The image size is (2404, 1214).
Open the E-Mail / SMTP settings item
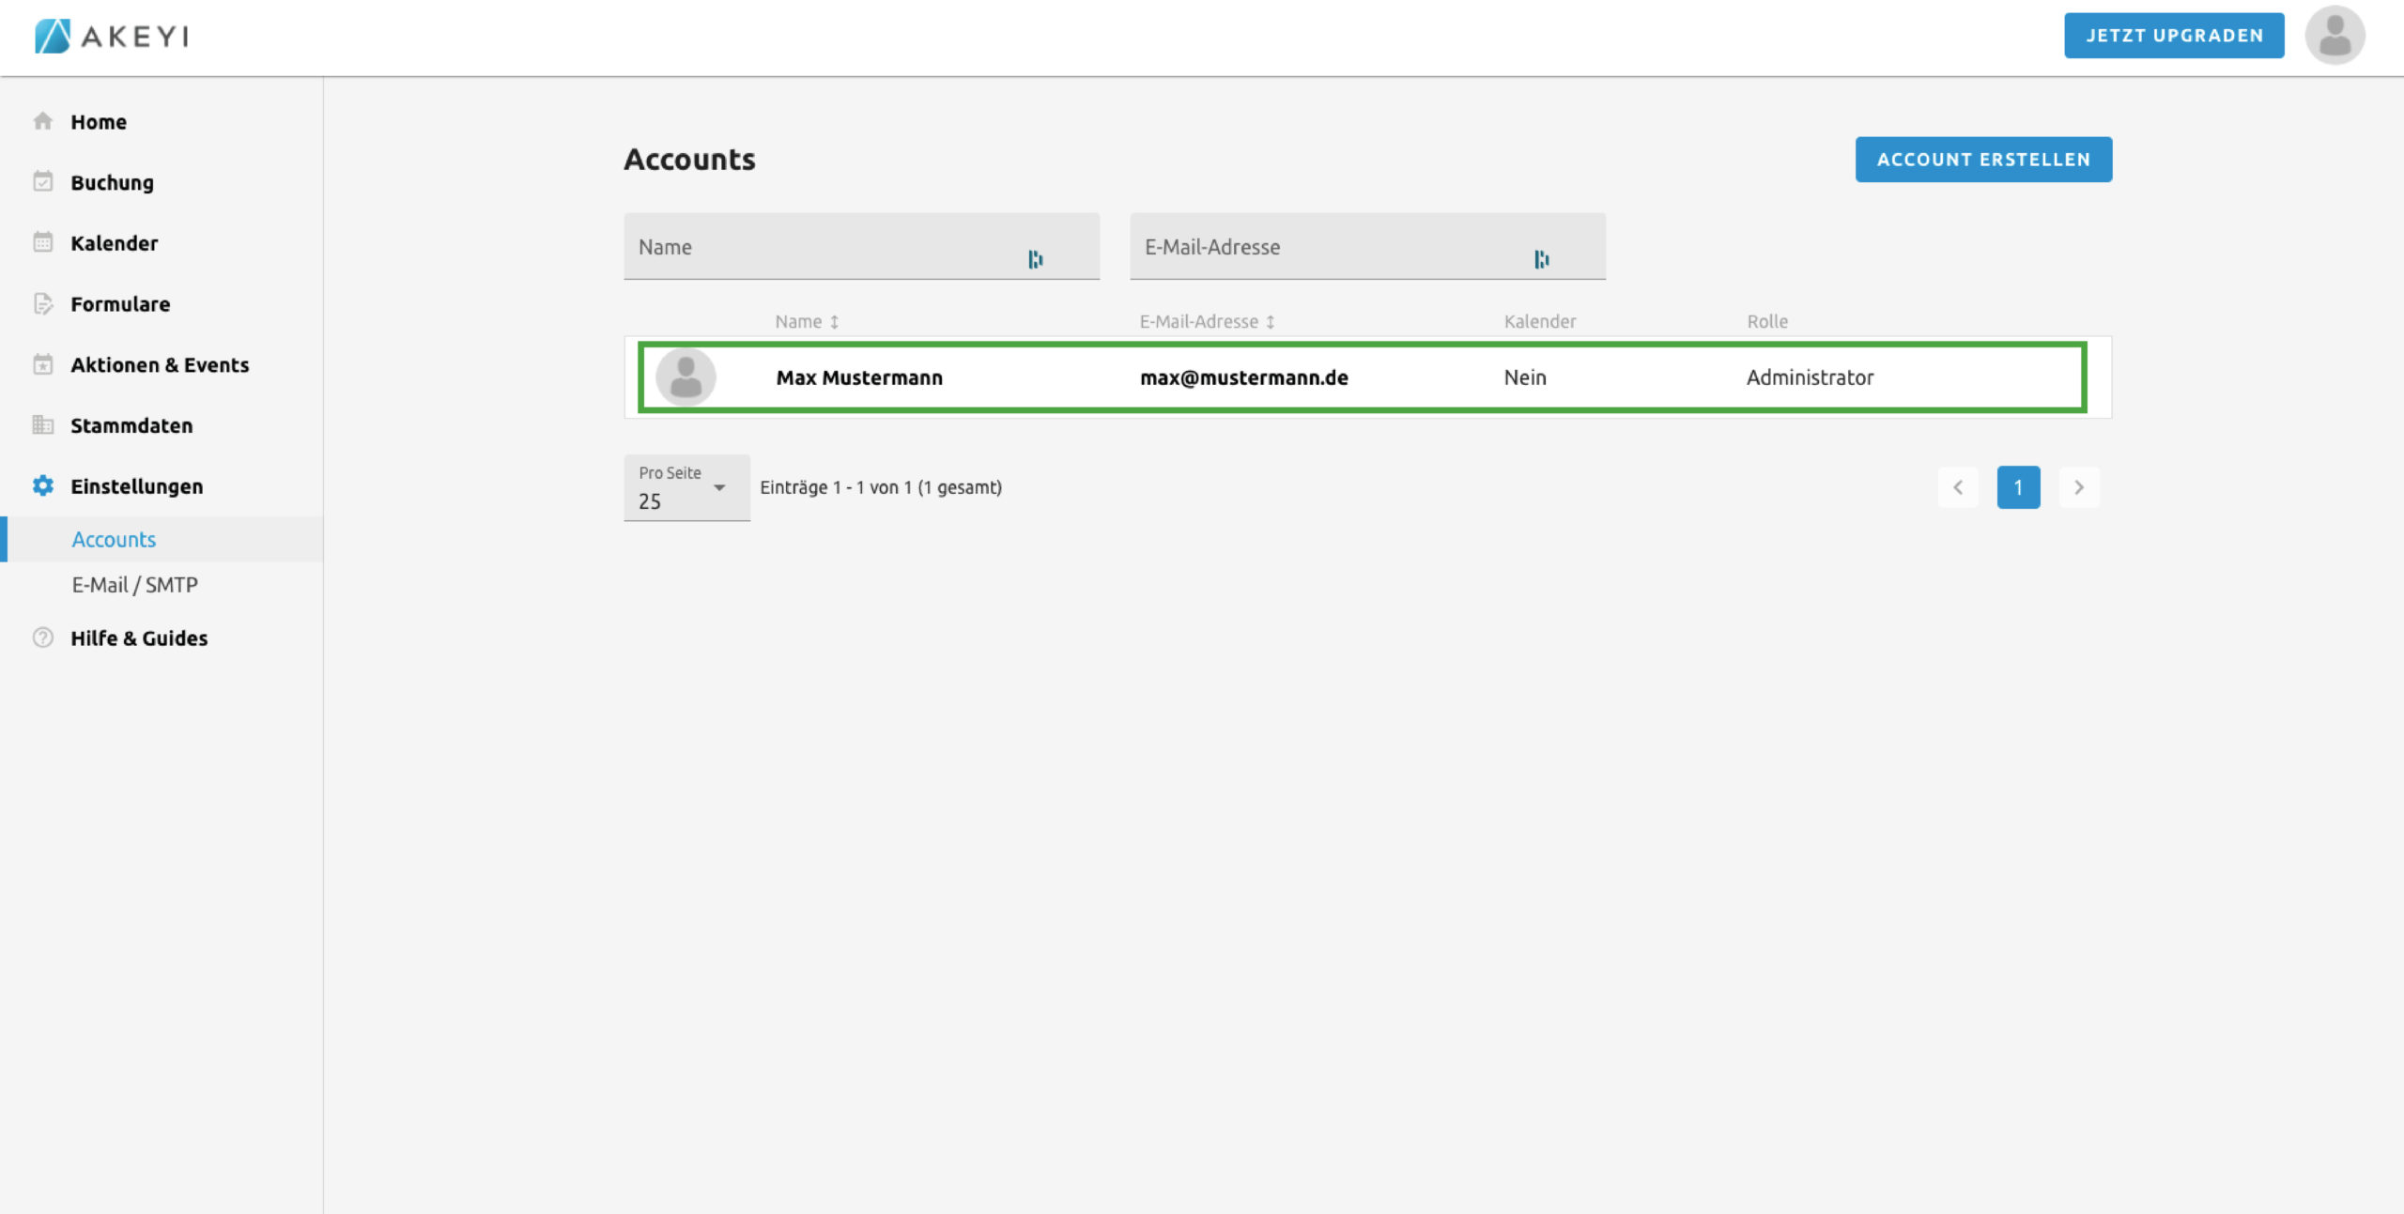click(134, 585)
